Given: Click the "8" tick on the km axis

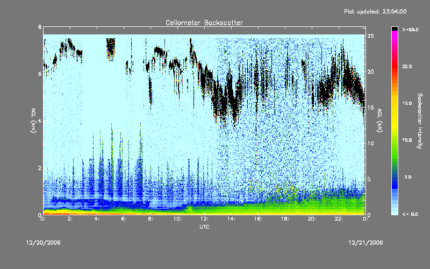Looking at the screenshot, I should coord(40,27).
